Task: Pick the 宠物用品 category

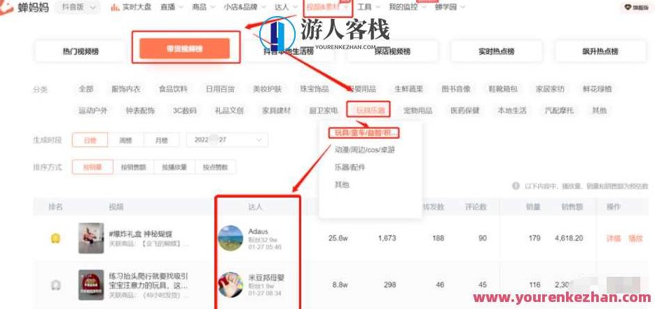Action: [x=418, y=111]
